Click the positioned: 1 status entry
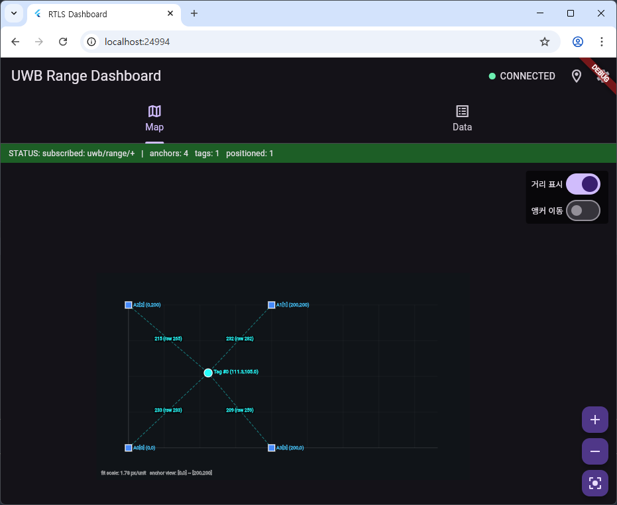 pyautogui.click(x=249, y=154)
